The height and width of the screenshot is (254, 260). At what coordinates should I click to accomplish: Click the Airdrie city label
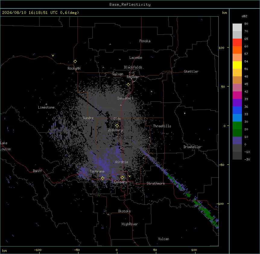(x=122, y=162)
